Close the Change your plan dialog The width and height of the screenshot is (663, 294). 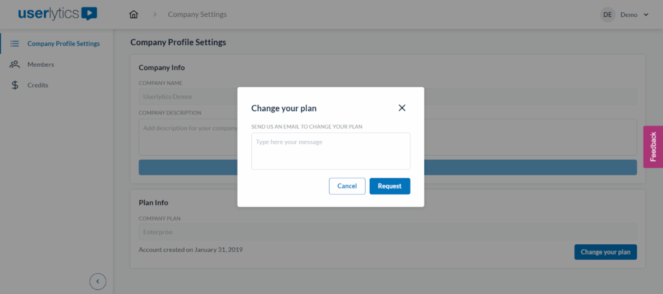click(x=402, y=108)
